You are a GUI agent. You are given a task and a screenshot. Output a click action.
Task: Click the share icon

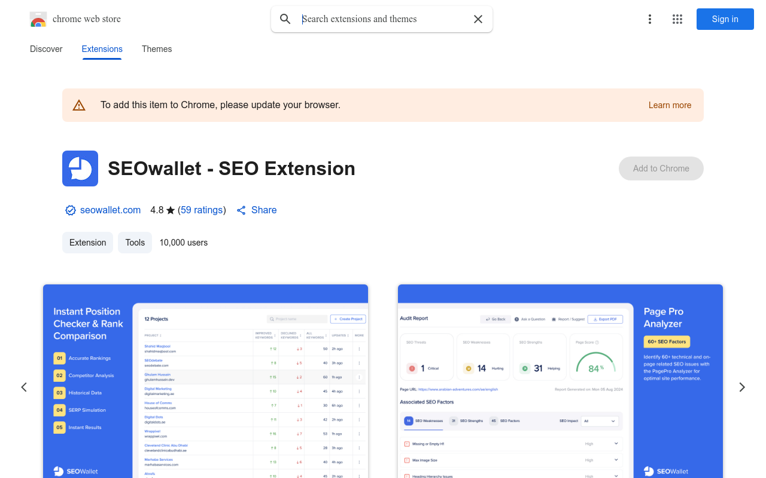[241, 210]
